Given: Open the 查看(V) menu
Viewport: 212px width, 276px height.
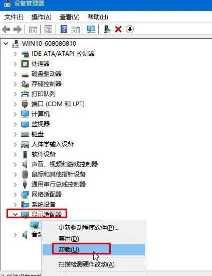Looking at the screenshot, I should [70, 17].
